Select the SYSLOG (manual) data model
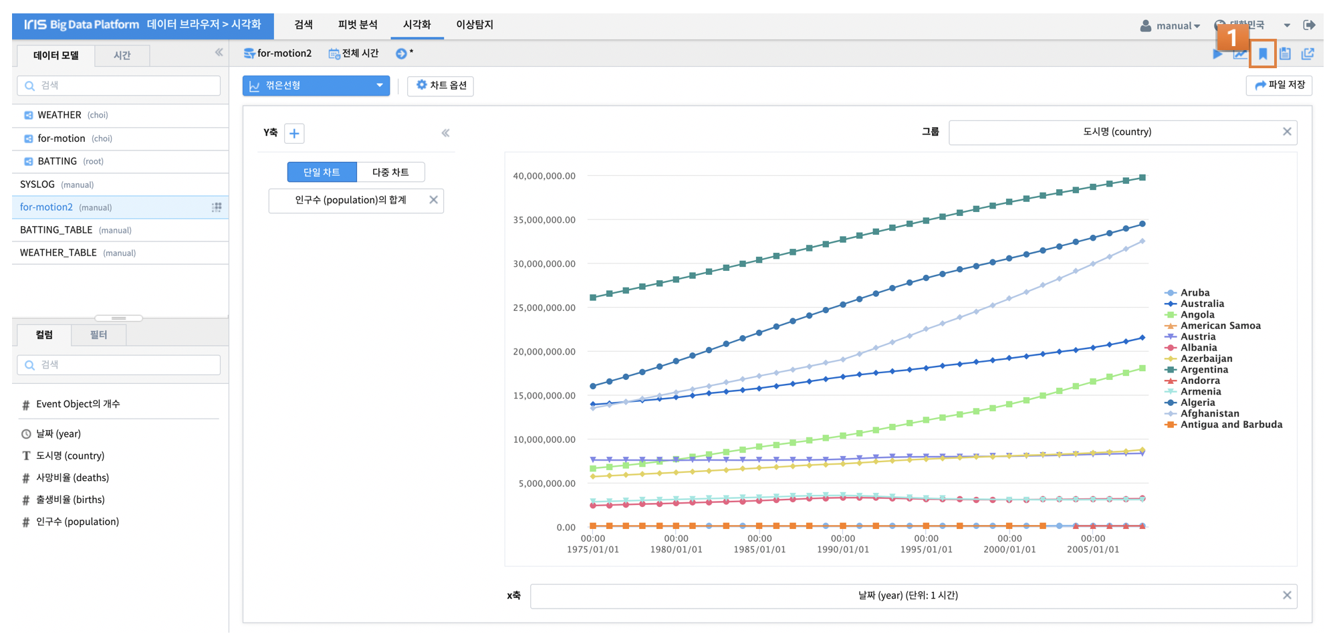Screen dimensions: 1329x634 pyautogui.click(x=120, y=184)
